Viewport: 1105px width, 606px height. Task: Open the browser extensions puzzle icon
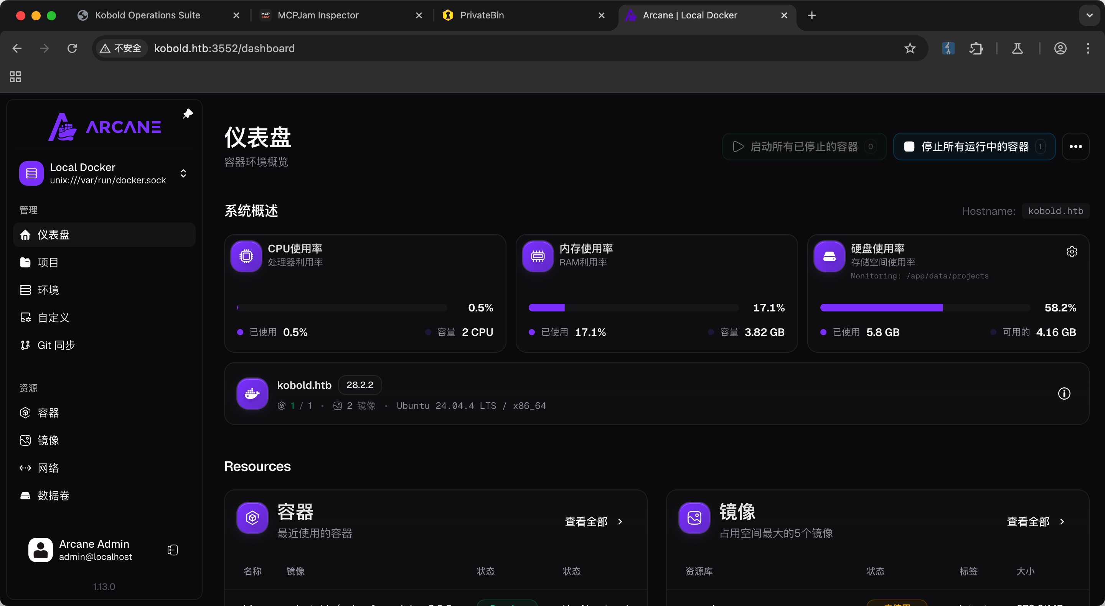(976, 48)
